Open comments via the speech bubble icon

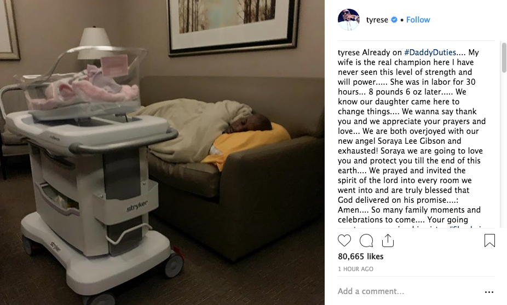point(366,241)
